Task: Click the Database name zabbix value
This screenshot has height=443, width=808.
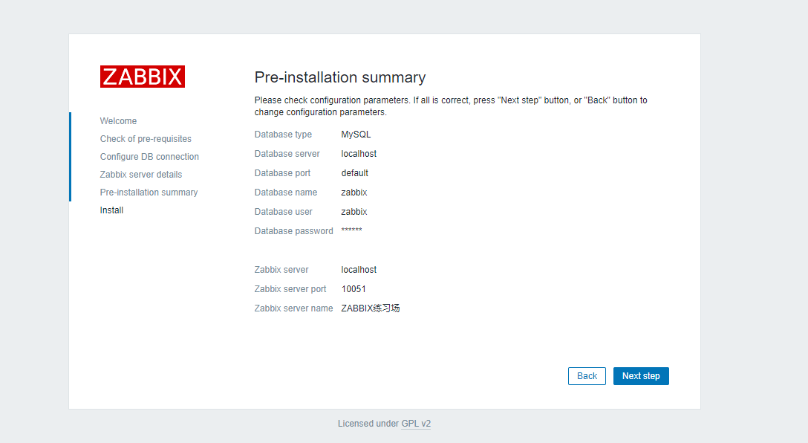Action: [354, 193]
